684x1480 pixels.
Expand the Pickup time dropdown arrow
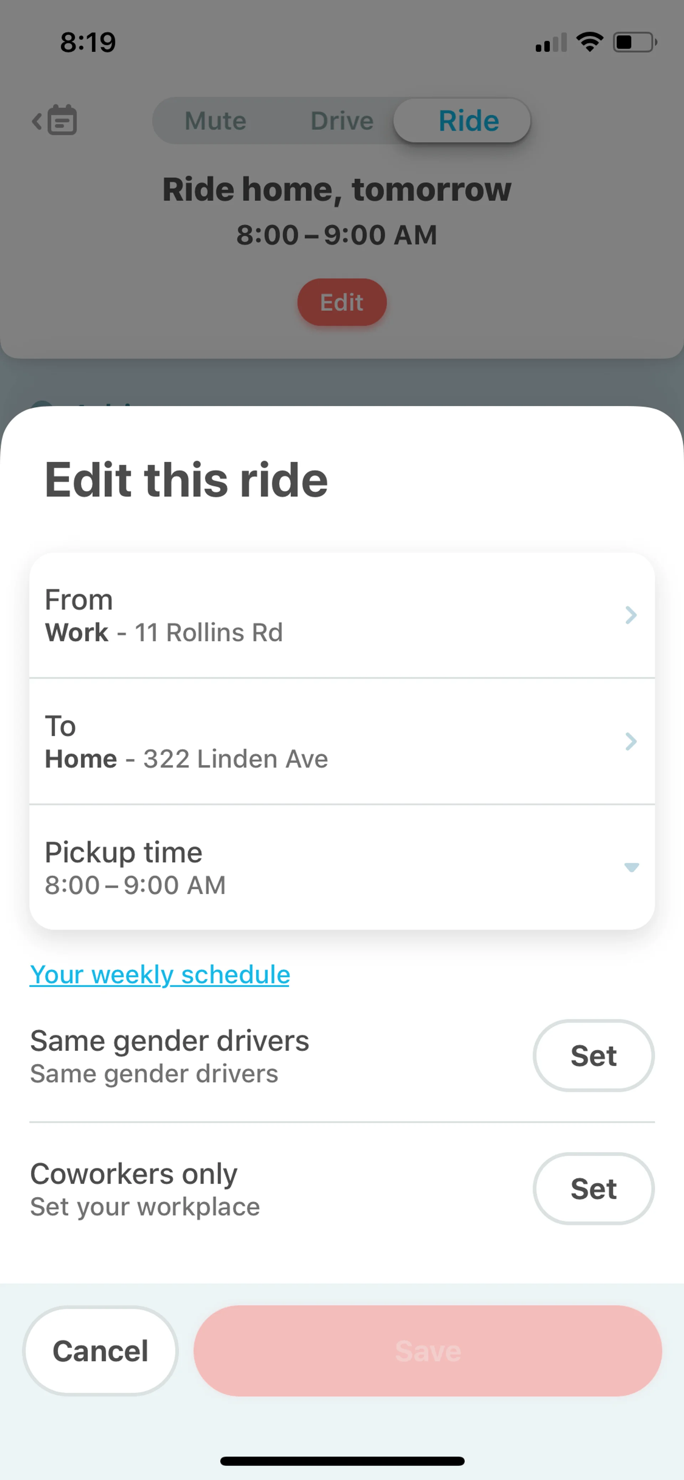tap(631, 868)
